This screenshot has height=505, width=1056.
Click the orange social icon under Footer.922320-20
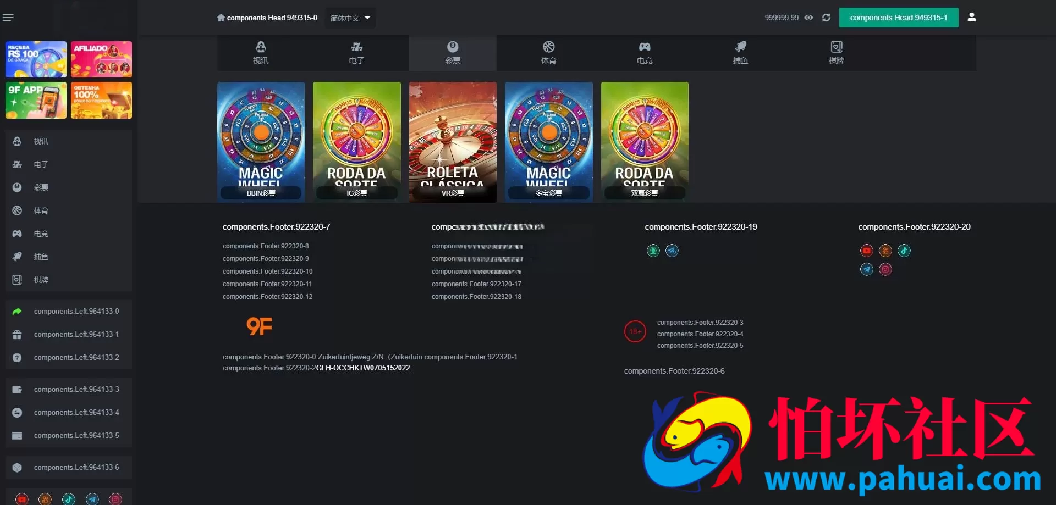tap(885, 251)
